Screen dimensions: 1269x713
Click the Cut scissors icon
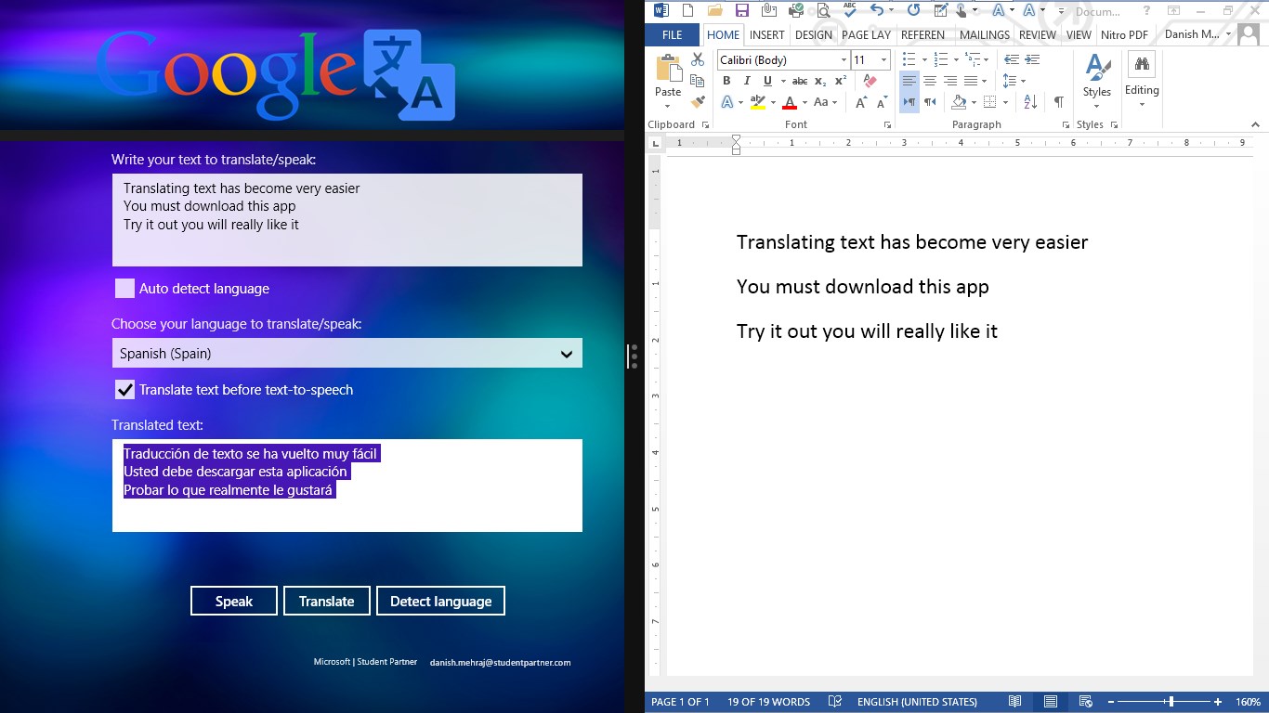(698, 59)
